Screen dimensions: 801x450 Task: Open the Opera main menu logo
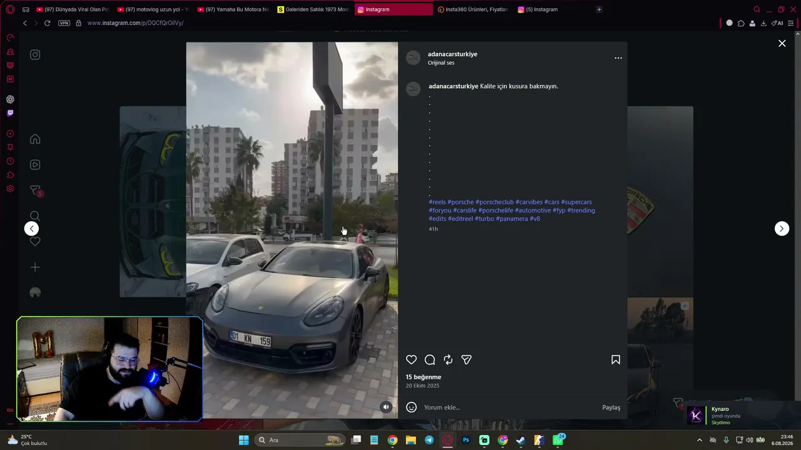tap(10, 9)
